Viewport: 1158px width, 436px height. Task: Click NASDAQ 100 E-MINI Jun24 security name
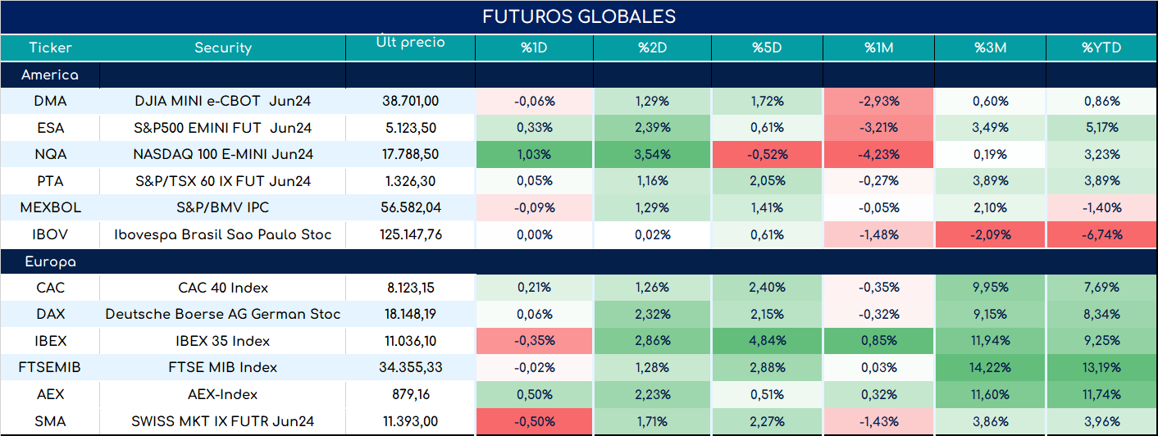[223, 154]
